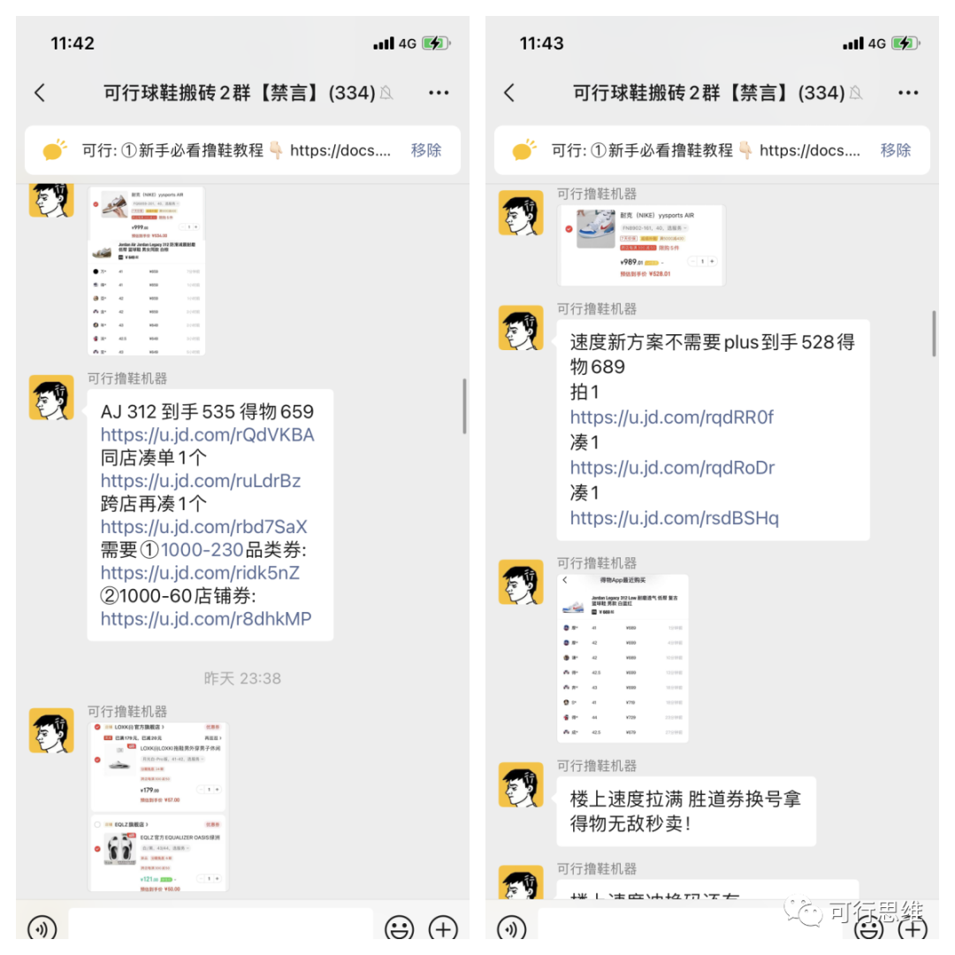
Task: Open the Nike shoe cart screenshot thumbnail
Action: pyautogui.click(x=641, y=246)
